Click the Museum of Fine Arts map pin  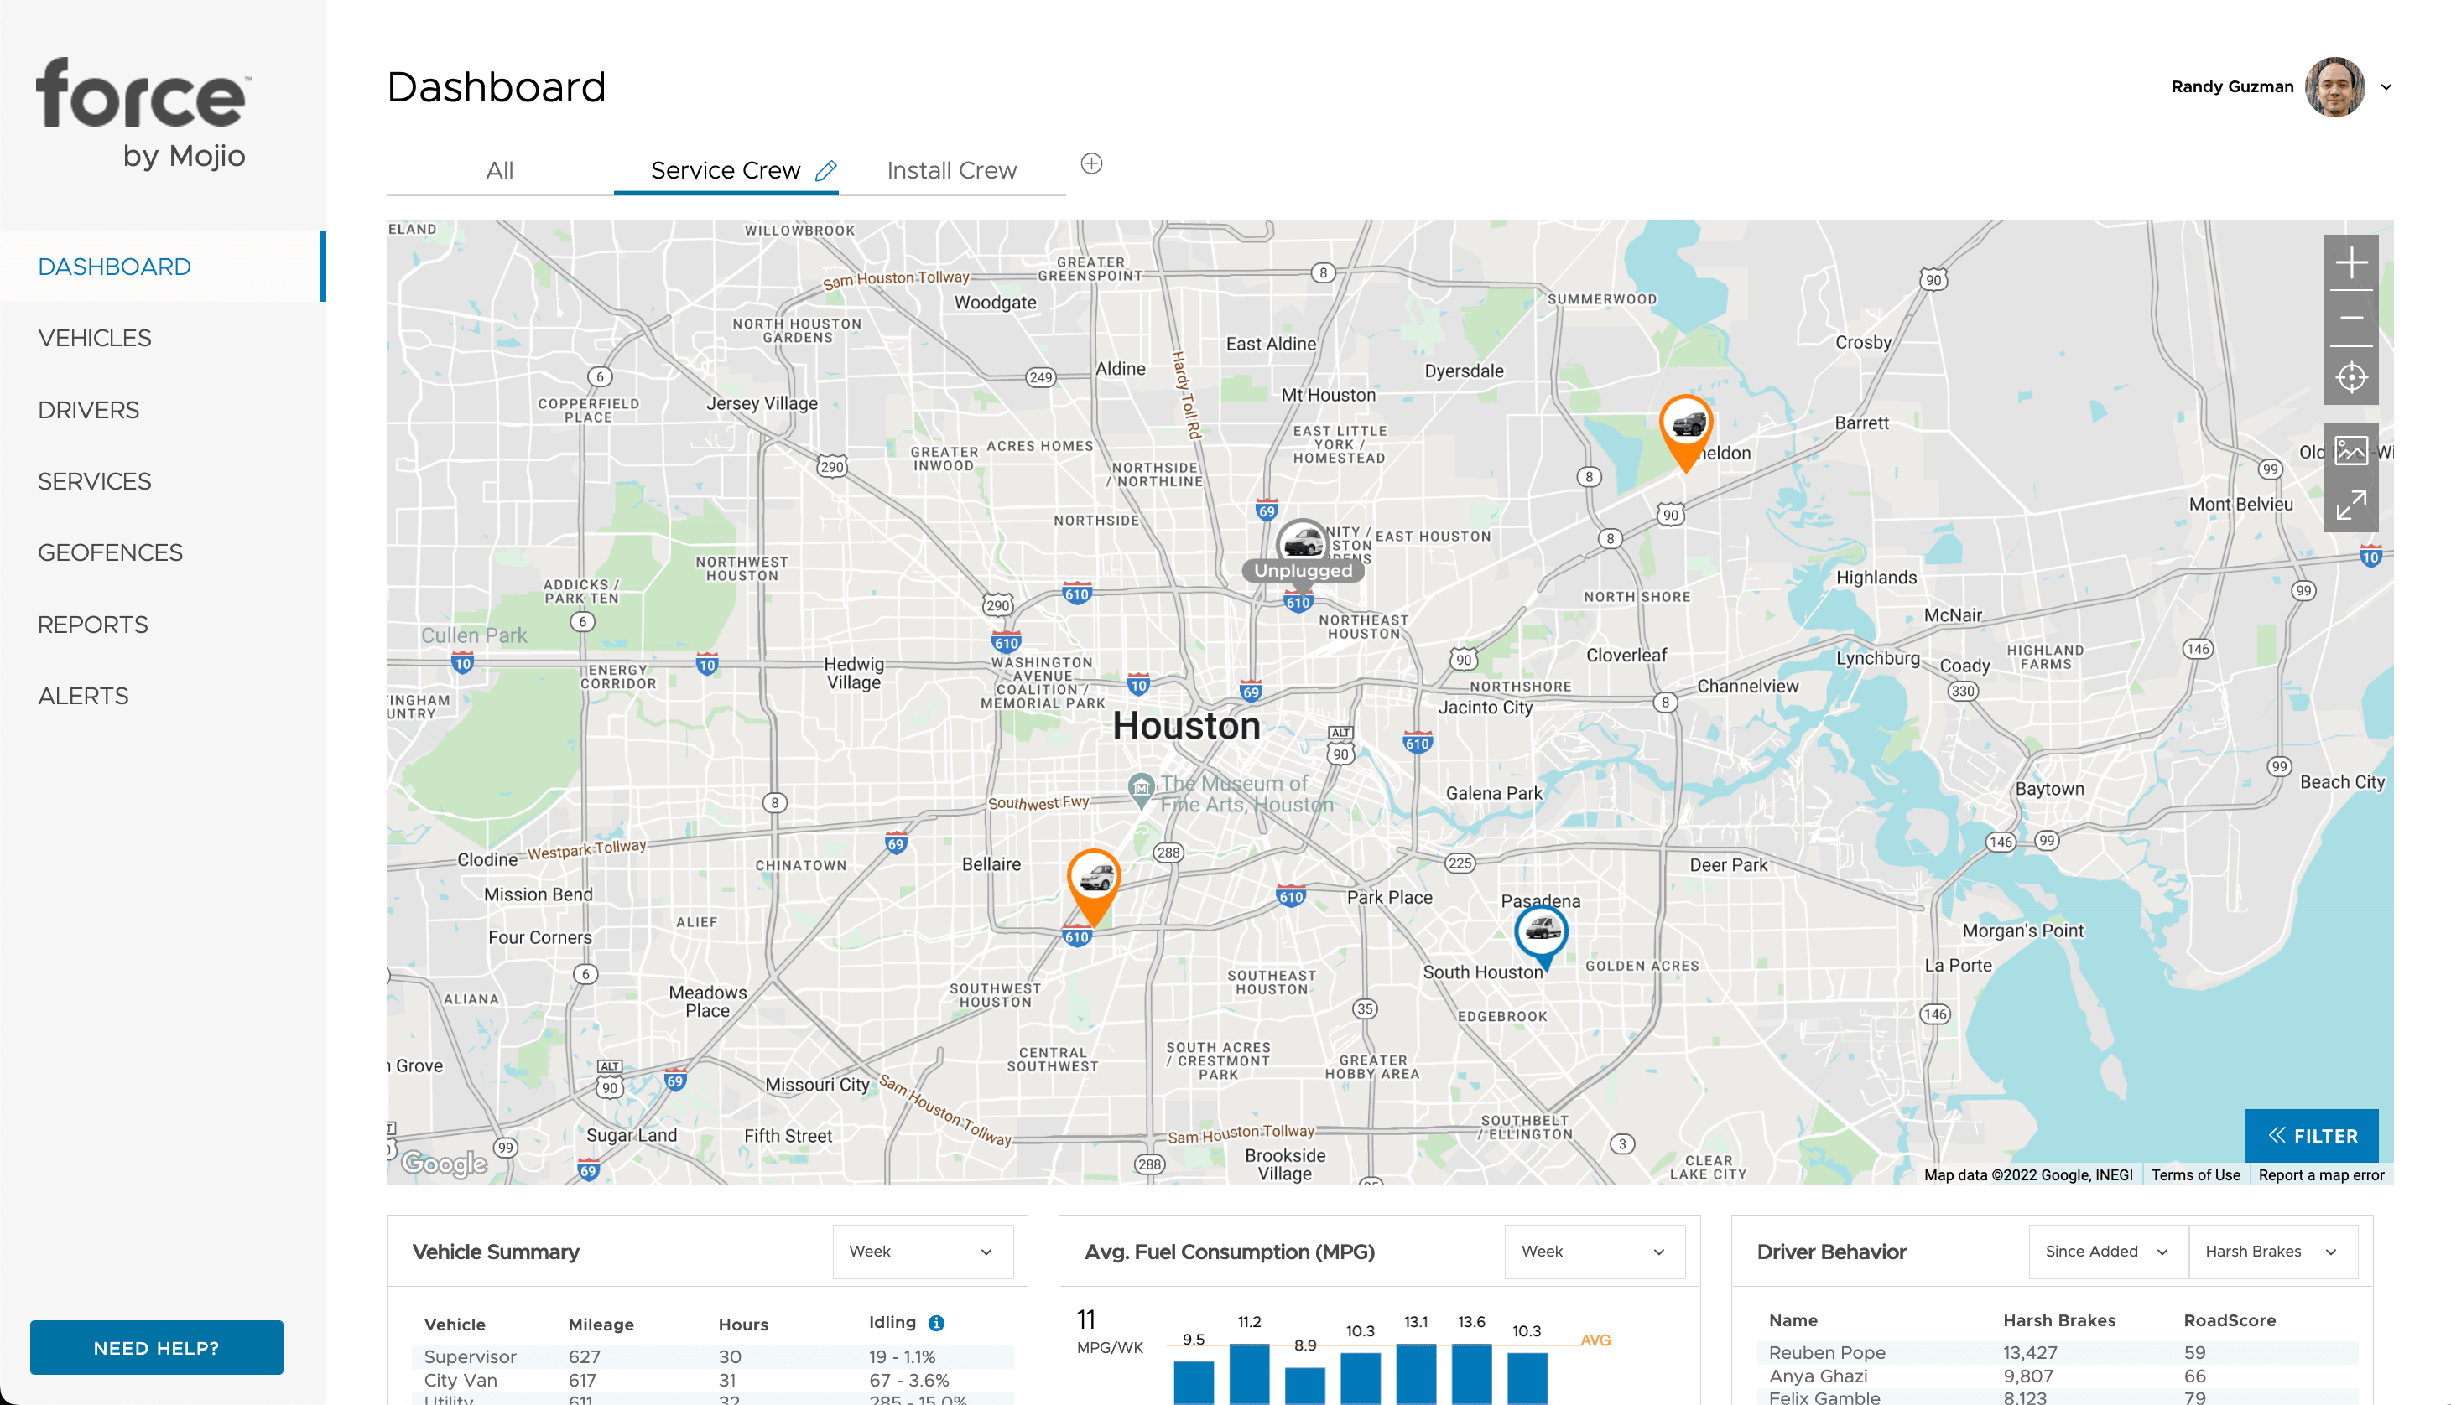click(x=1141, y=790)
